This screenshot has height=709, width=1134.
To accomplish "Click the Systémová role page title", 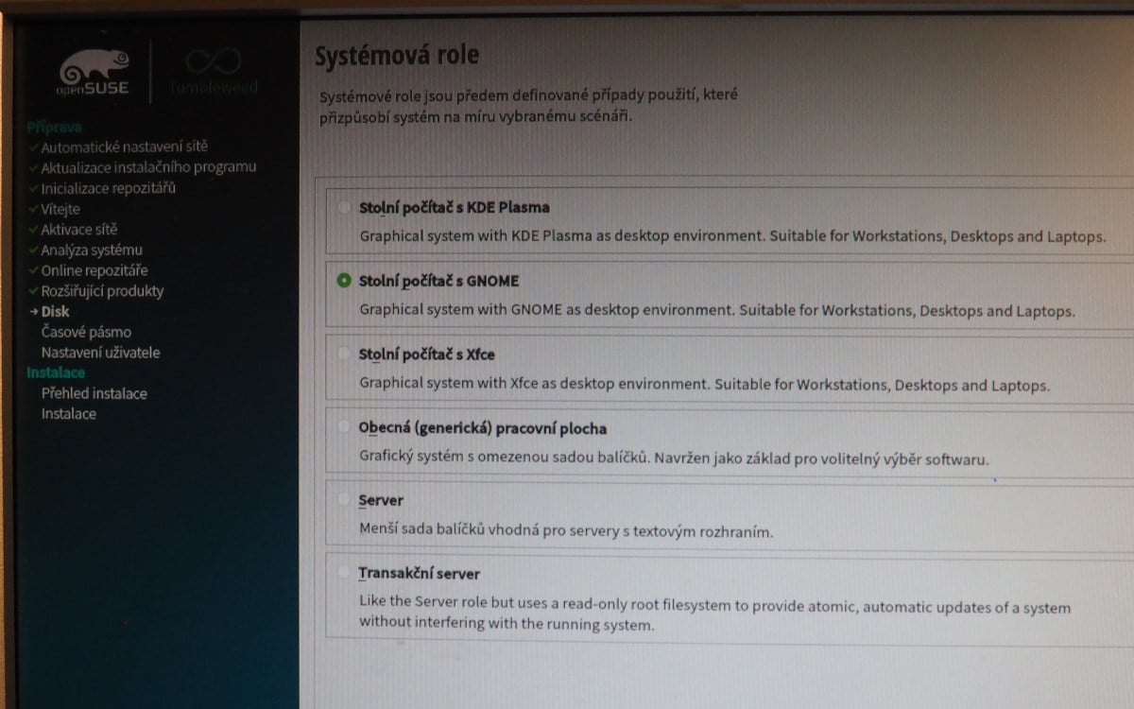I will tap(397, 56).
